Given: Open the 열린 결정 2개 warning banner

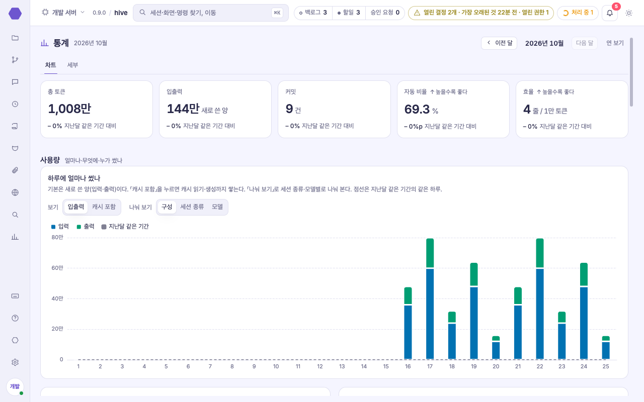Looking at the screenshot, I should coord(481,13).
